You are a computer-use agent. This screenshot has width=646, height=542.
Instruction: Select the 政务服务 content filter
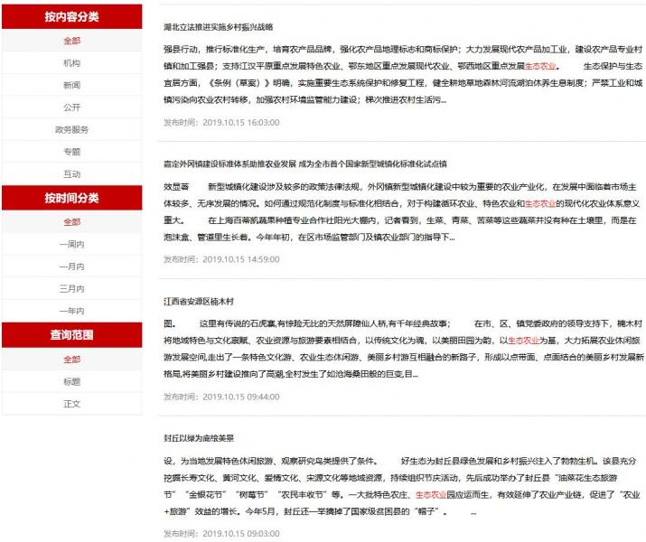71,129
